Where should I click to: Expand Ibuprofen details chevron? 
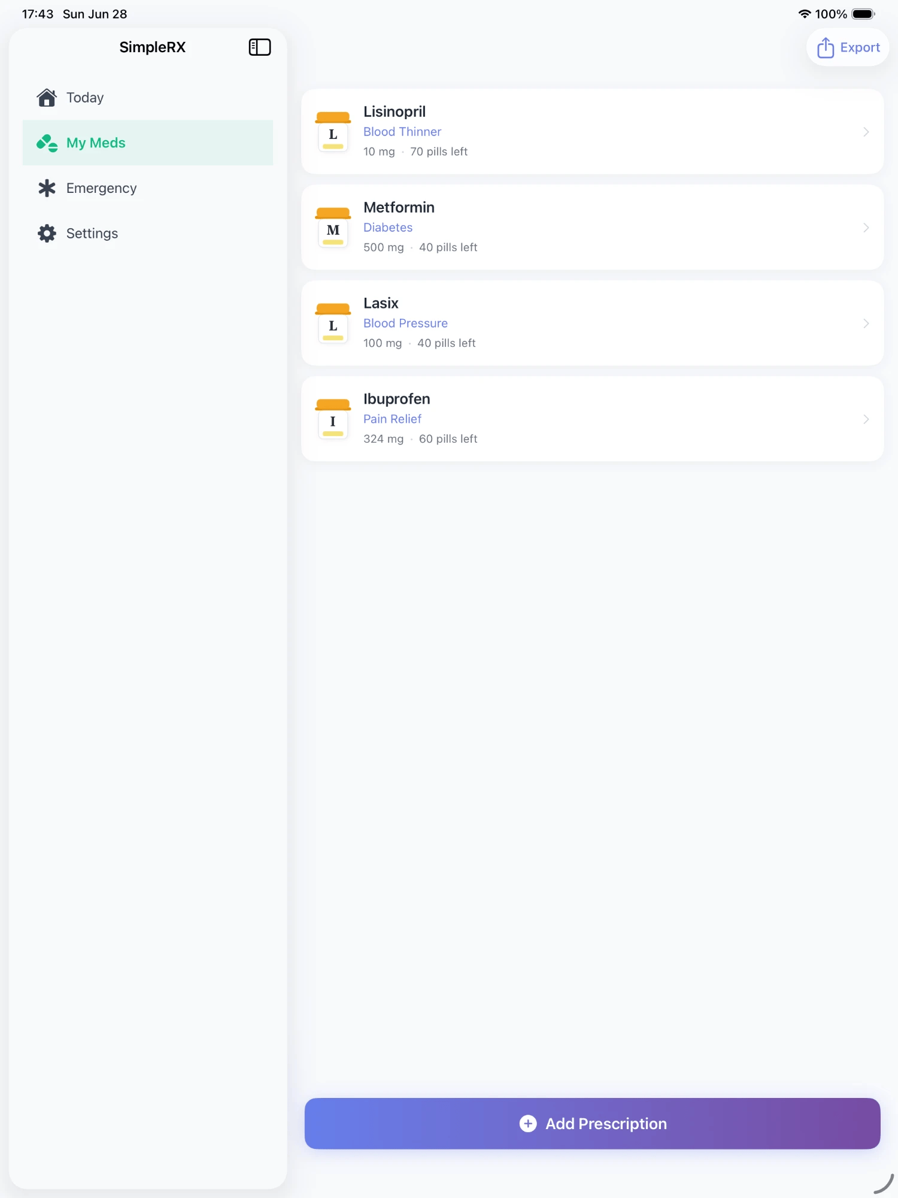(x=866, y=419)
